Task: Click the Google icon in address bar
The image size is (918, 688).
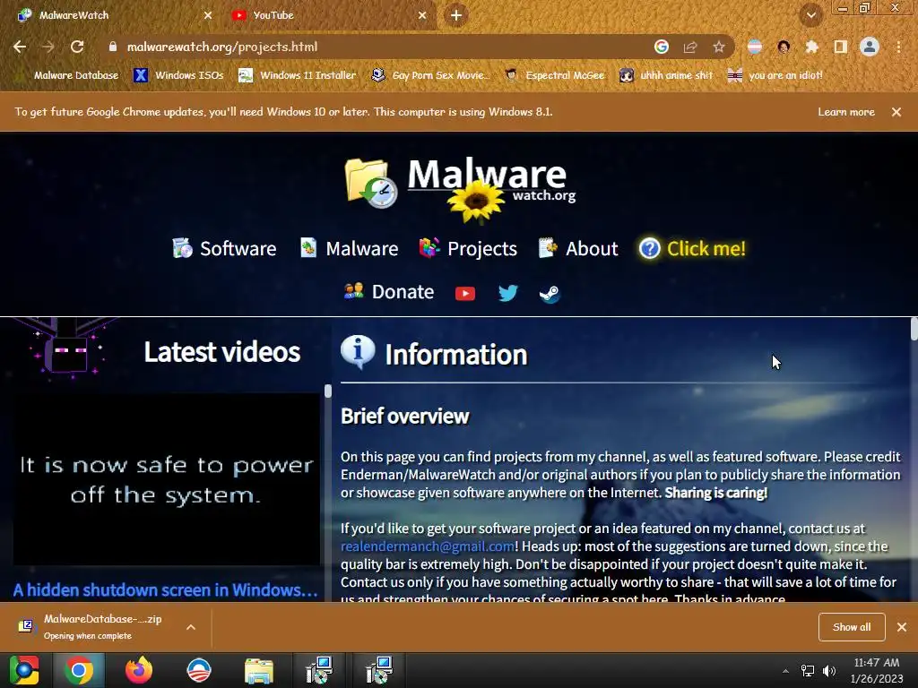Action: click(x=662, y=47)
